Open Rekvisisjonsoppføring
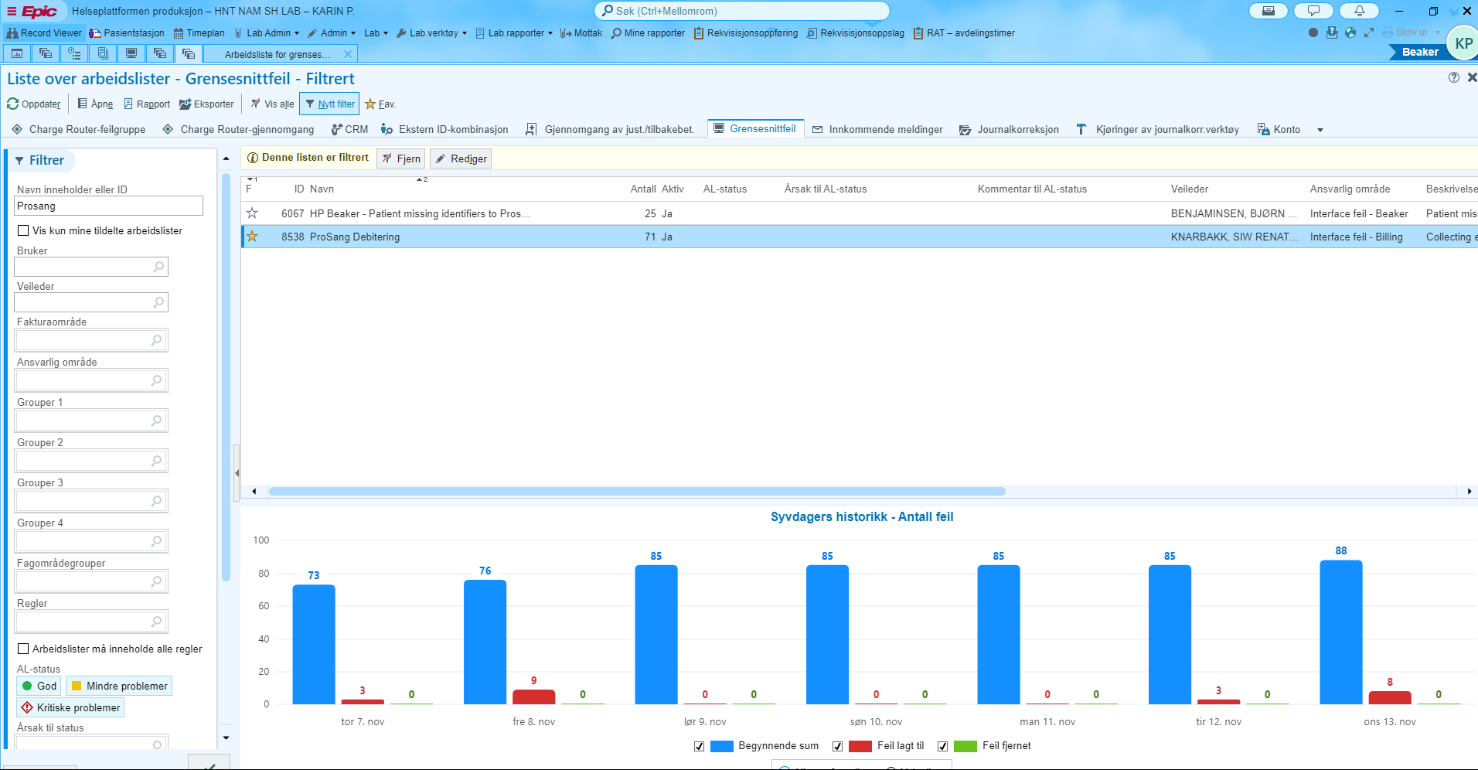 point(746,33)
